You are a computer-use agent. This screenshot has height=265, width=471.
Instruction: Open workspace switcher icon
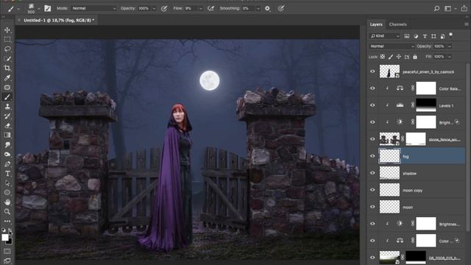pos(448,8)
